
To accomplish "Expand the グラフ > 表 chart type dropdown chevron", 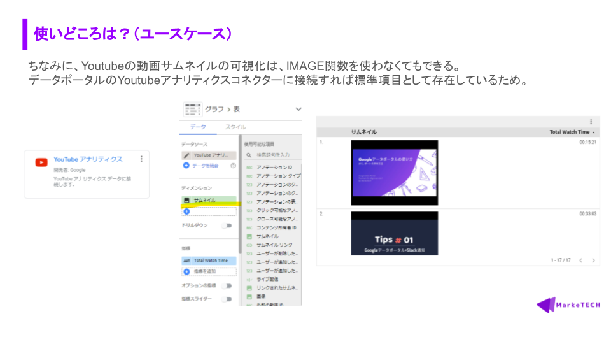I will click(298, 109).
